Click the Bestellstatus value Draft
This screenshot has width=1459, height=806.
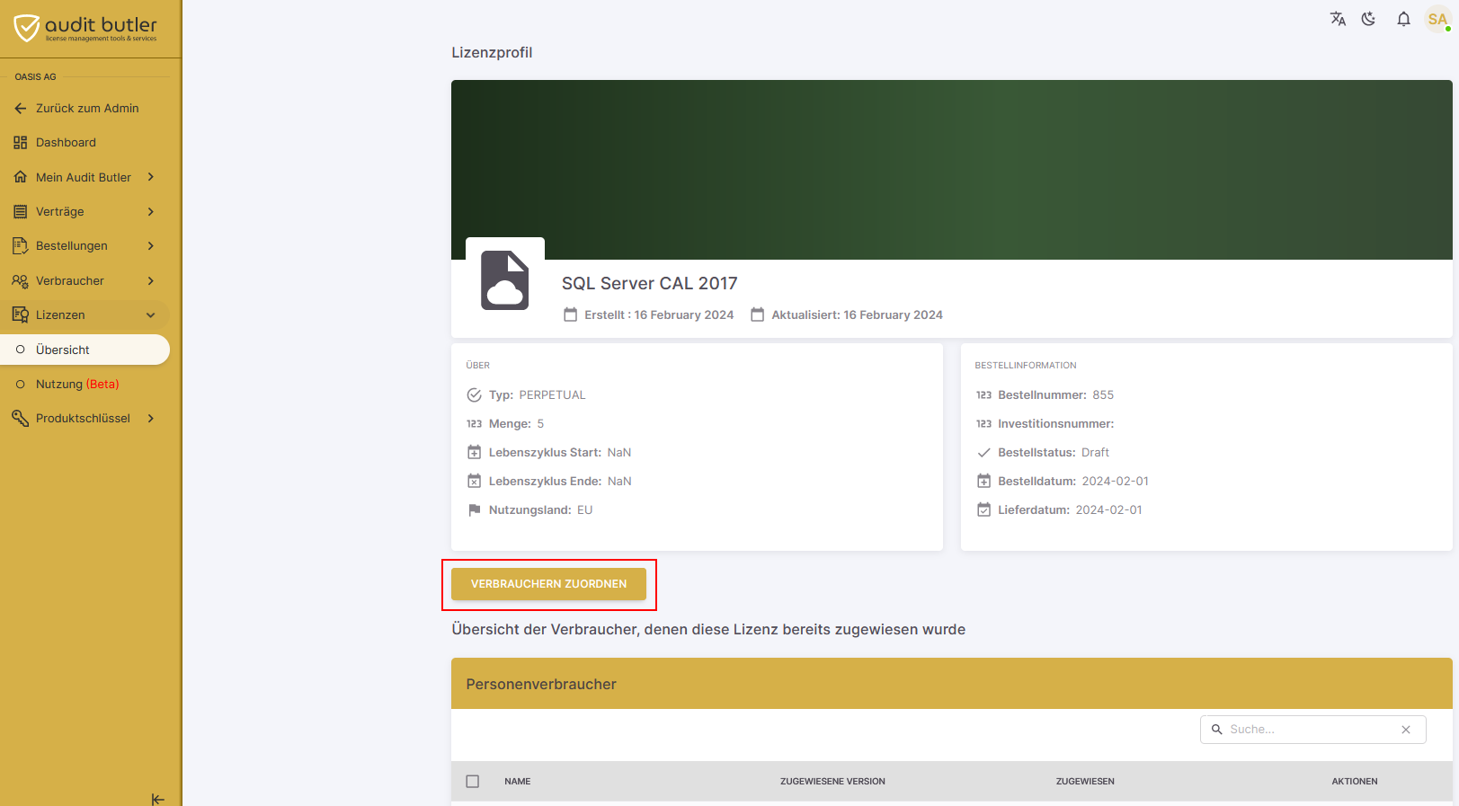(x=1095, y=453)
